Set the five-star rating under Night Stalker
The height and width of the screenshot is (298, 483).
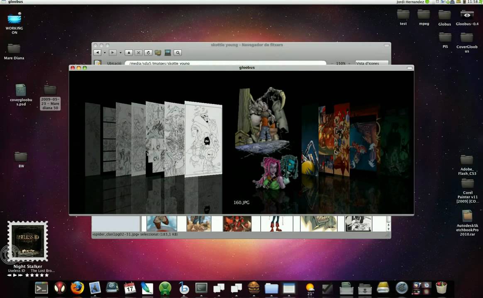tap(37, 275)
